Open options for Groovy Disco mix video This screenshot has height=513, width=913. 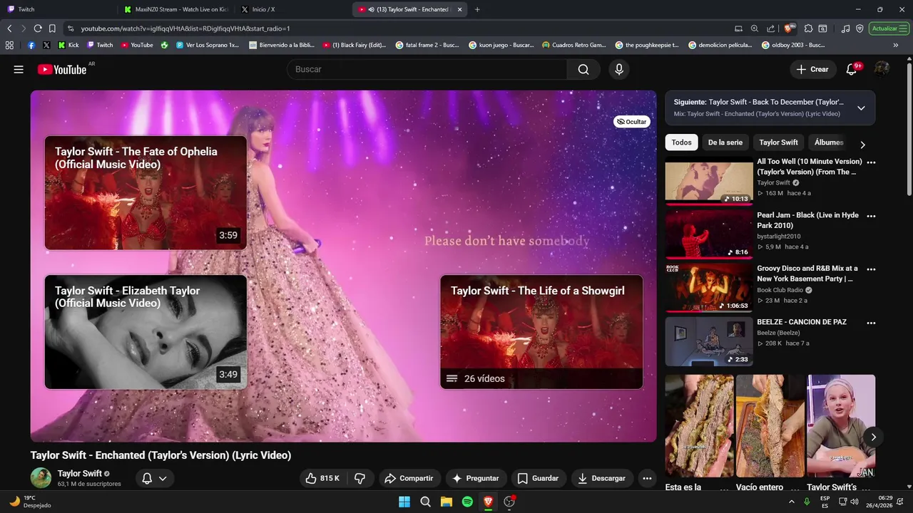[x=871, y=269]
